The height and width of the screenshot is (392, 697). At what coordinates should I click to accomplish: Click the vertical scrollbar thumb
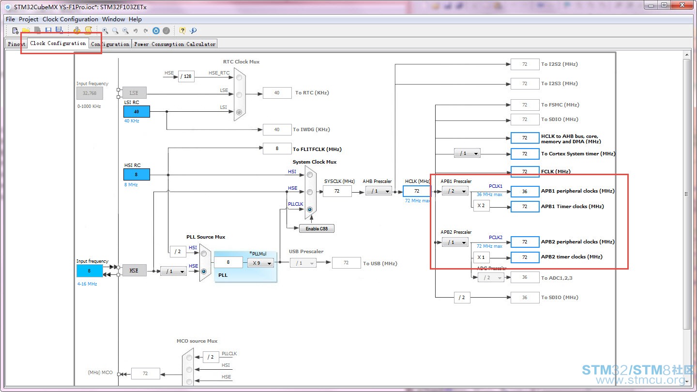click(x=687, y=195)
